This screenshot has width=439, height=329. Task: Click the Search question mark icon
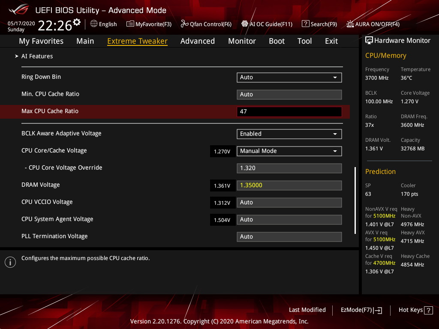coord(305,24)
